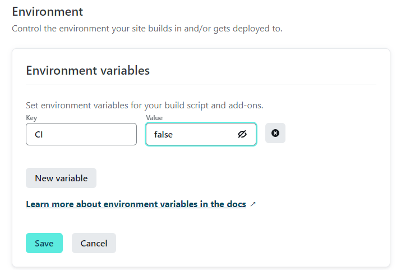Click the Key field label
The image size is (401, 270).
pos(31,118)
